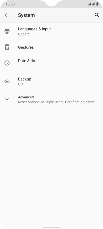Open Backup settings entry
The width and height of the screenshot is (103, 229).
click(51, 82)
